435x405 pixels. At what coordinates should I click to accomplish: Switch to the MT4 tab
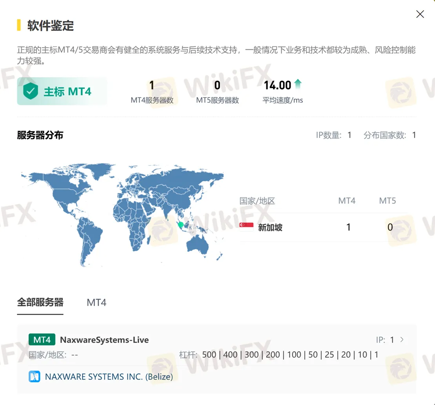[x=96, y=302]
